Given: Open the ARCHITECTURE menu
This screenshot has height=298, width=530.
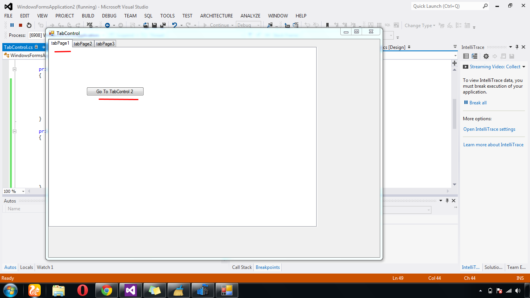Looking at the screenshot, I should tap(216, 16).
